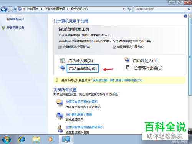This screenshot has height=144, width=192.
Task: Open 控制面板主页 in left pane
Action: click(15, 19)
